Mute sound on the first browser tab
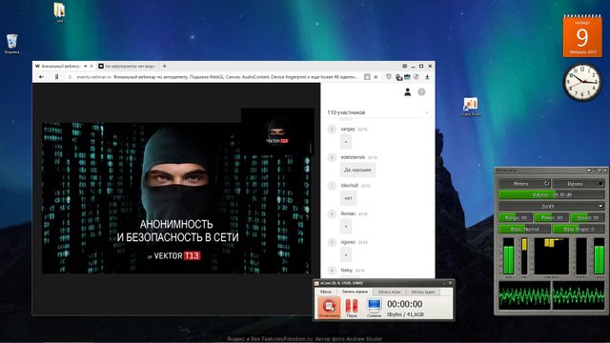Image resolution: width=610 pixels, height=343 pixels. coord(85,66)
